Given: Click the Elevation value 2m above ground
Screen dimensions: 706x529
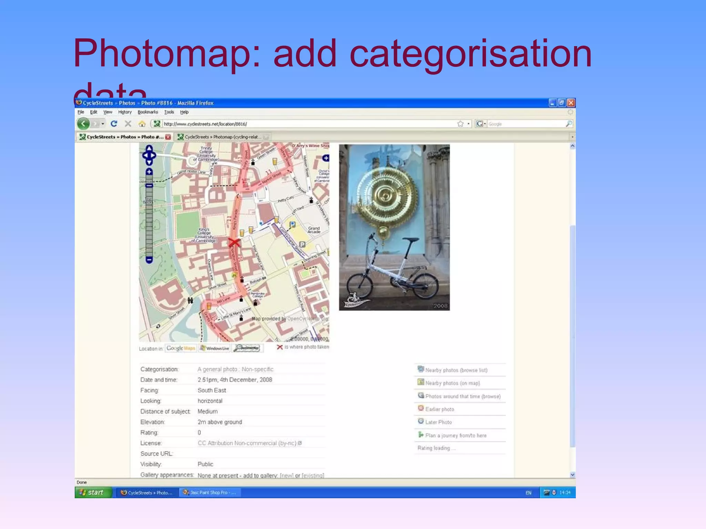Looking at the screenshot, I should click(220, 422).
